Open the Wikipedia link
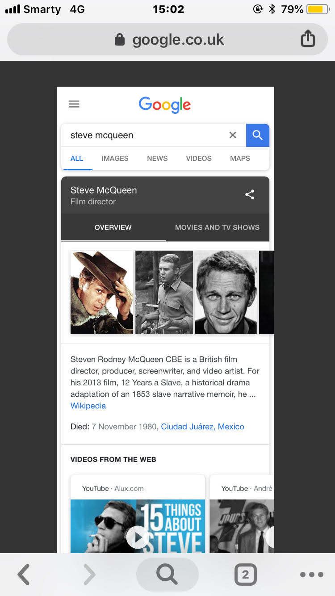335x596 pixels. pyautogui.click(x=88, y=406)
